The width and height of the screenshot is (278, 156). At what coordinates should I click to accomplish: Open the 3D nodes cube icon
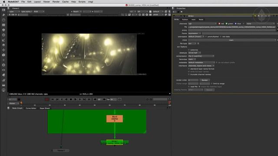(3, 55)
